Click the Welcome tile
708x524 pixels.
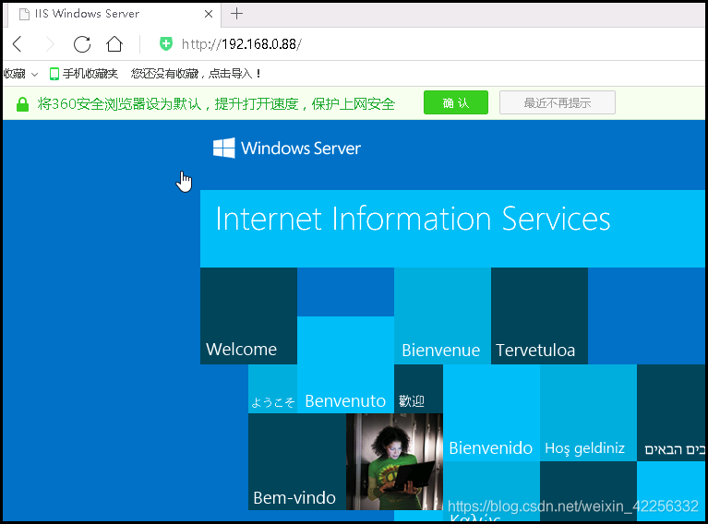(x=248, y=316)
